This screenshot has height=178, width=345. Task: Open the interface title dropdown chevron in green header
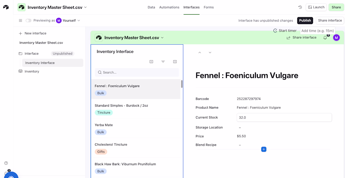[162, 38]
